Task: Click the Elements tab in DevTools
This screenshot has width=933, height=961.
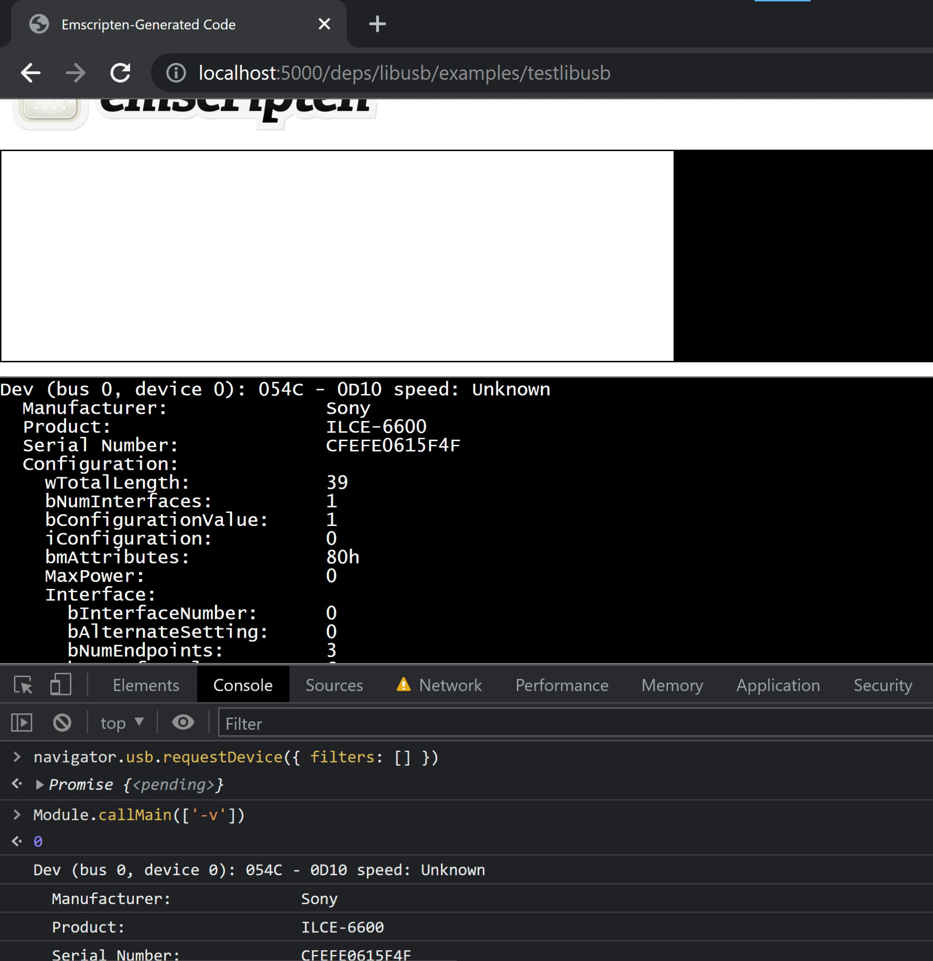Action: pos(146,685)
